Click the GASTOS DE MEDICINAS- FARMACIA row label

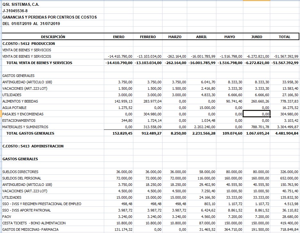30,229
